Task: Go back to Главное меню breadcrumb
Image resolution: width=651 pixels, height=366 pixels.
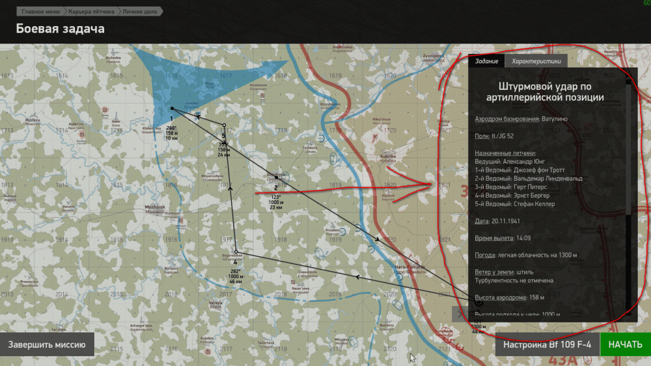Action: tap(40, 12)
